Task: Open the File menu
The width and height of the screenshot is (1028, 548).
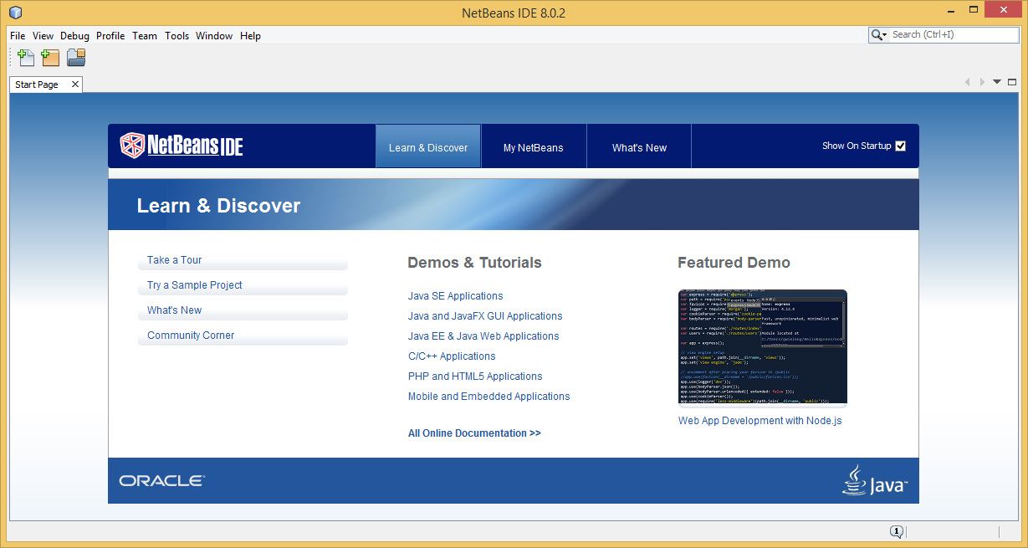Action: tap(18, 36)
